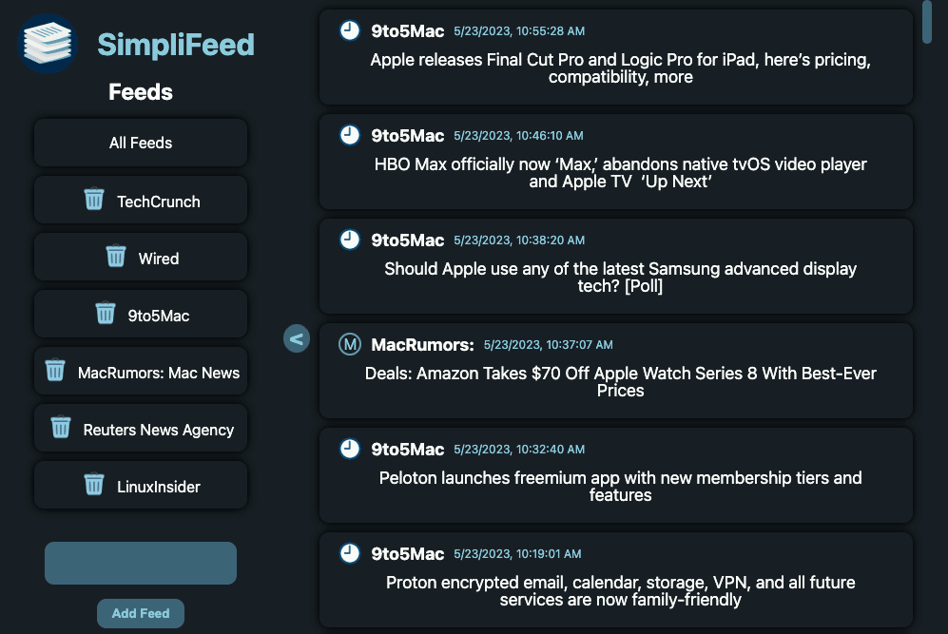Click trash icon beside Reuters News Agency
The width and height of the screenshot is (948, 634).
[61, 428]
